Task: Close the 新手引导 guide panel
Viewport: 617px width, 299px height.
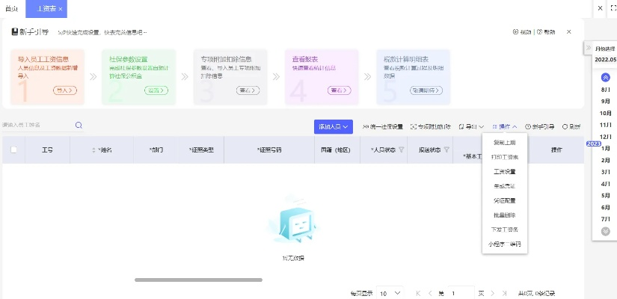Action: point(568,32)
